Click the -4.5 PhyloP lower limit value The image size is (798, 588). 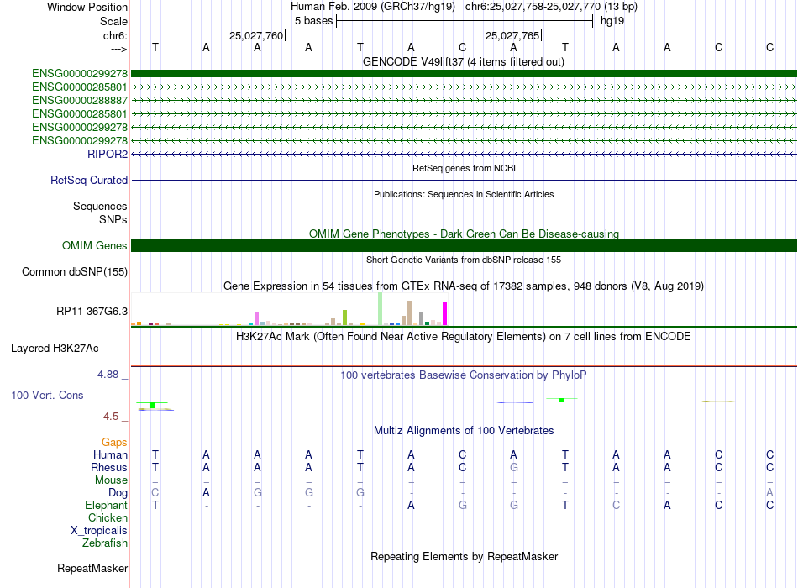tap(109, 417)
